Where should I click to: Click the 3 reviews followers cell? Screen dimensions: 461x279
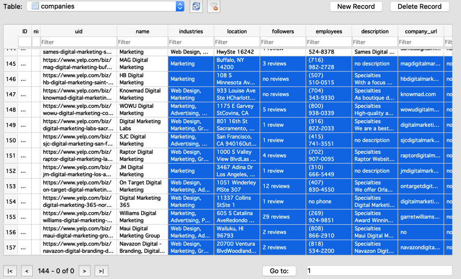click(x=283, y=63)
